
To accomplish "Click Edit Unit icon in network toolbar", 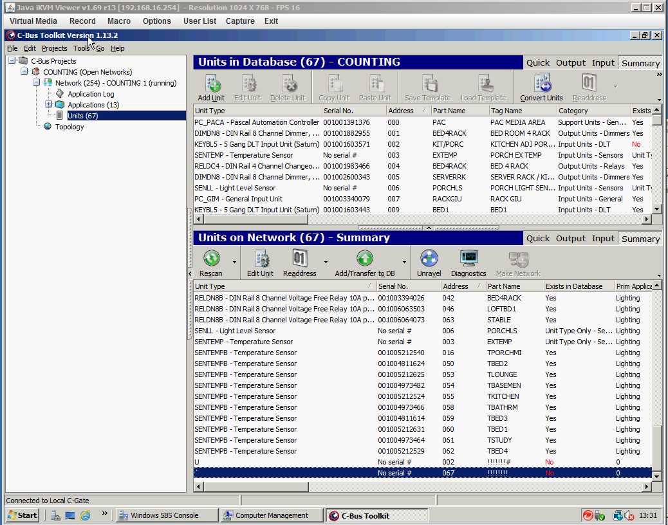I will pyautogui.click(x=261, y=259).
